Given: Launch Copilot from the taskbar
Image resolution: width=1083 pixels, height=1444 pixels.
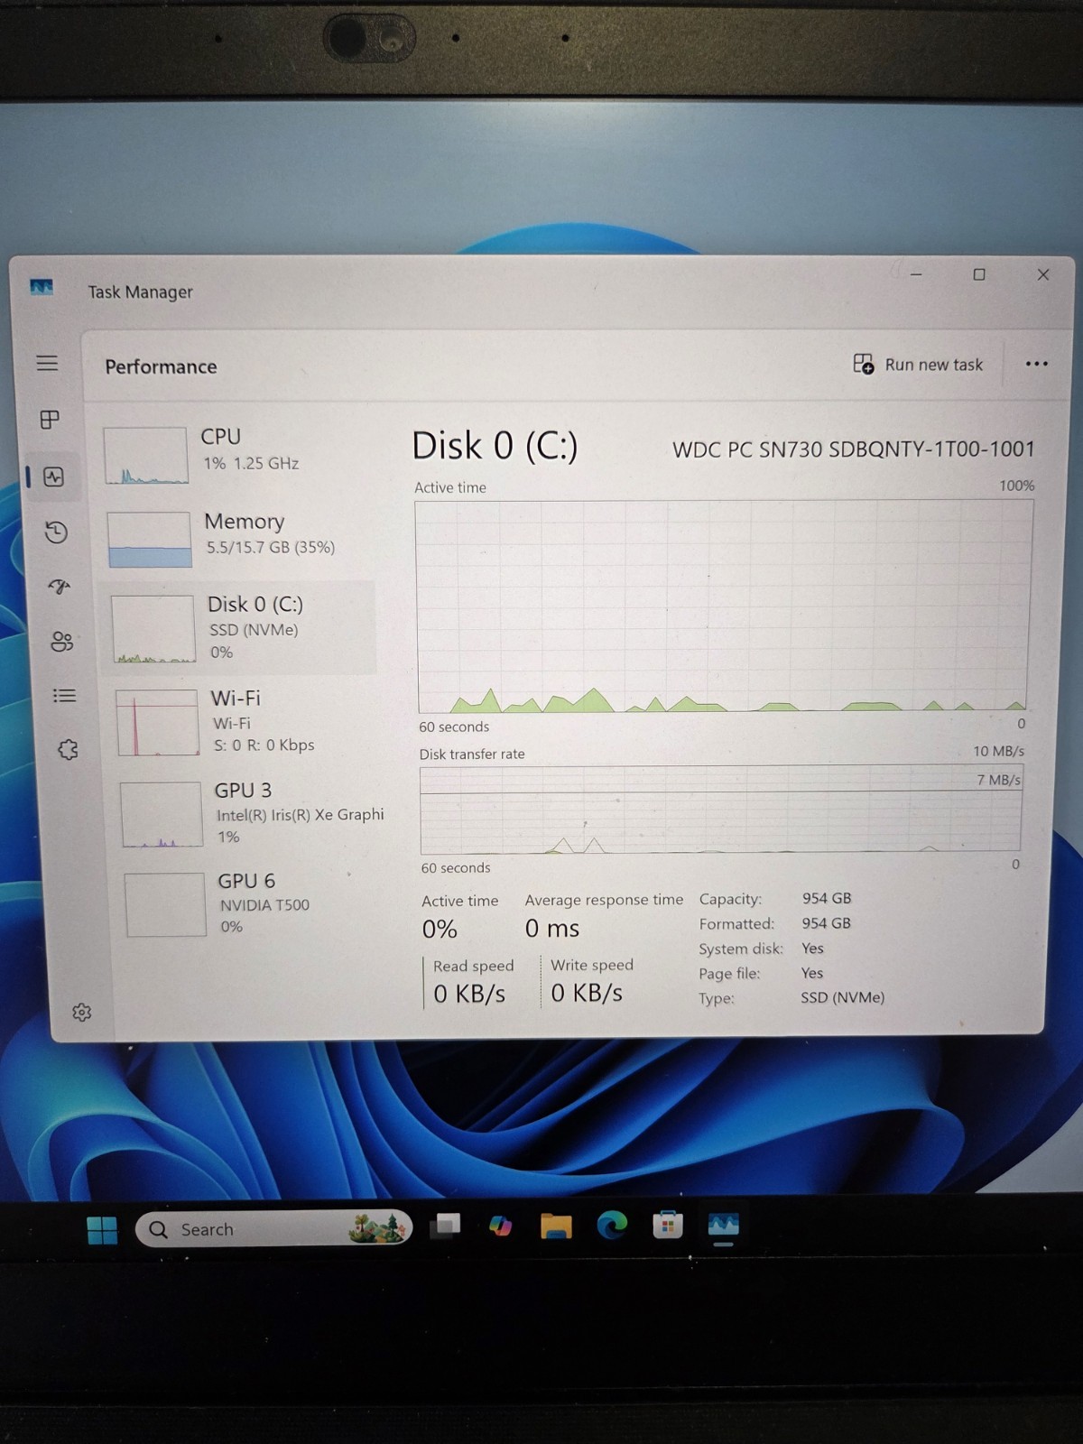Looking at the screenshot, I should (x=500, y=1225).
